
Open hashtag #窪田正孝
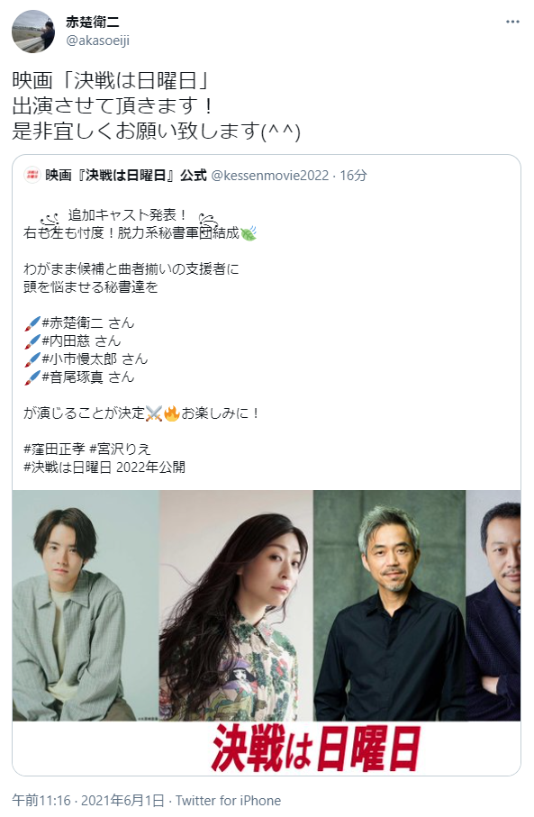click(54, 449)
